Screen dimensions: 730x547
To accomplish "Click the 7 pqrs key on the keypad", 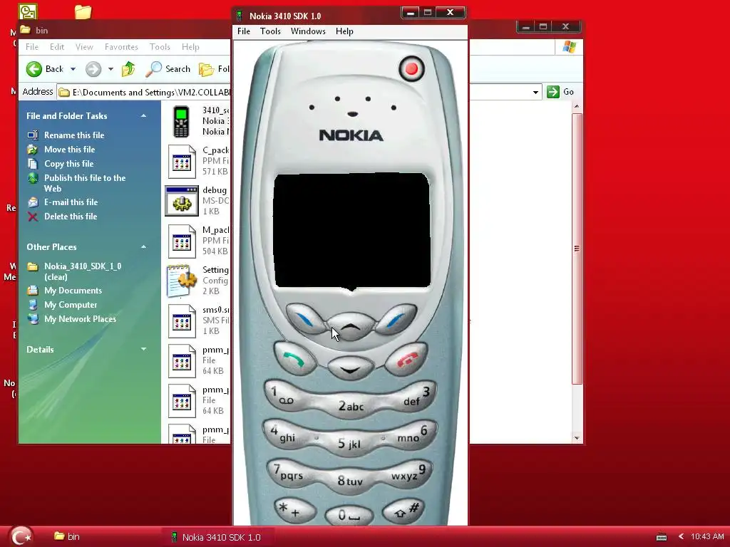I will click(291, 472).
